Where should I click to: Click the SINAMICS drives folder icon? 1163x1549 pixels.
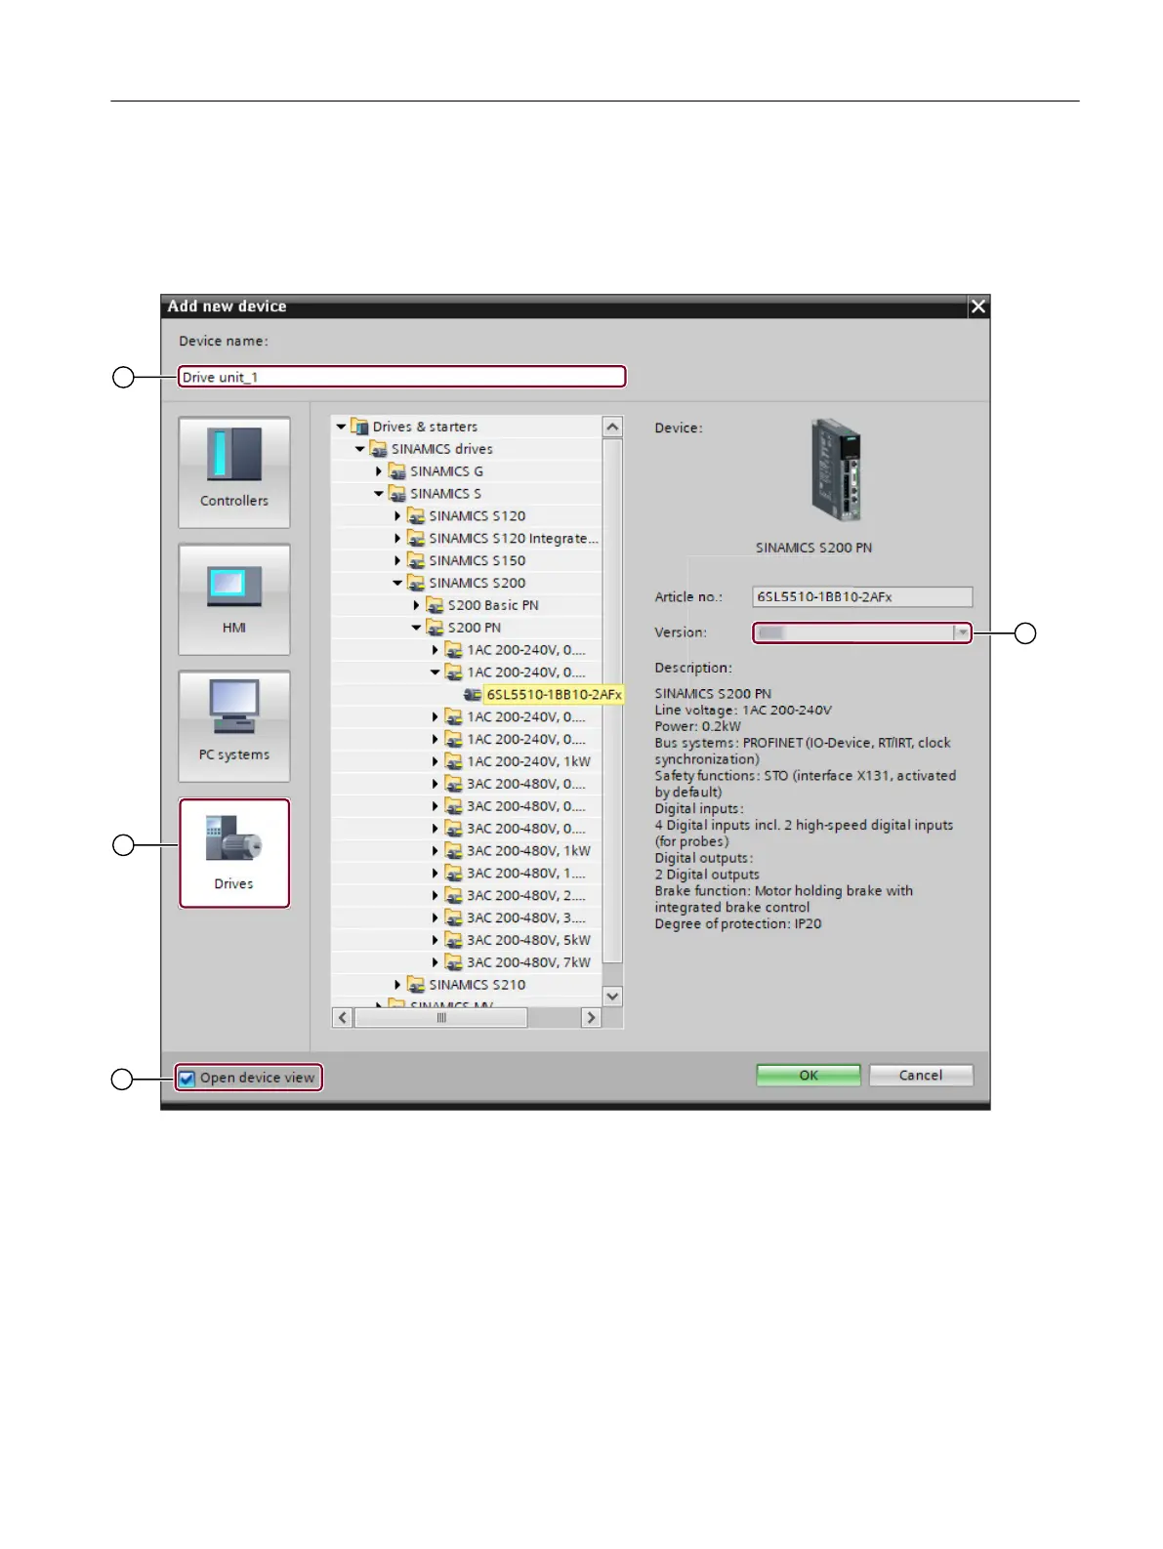[x=378, y=449]
